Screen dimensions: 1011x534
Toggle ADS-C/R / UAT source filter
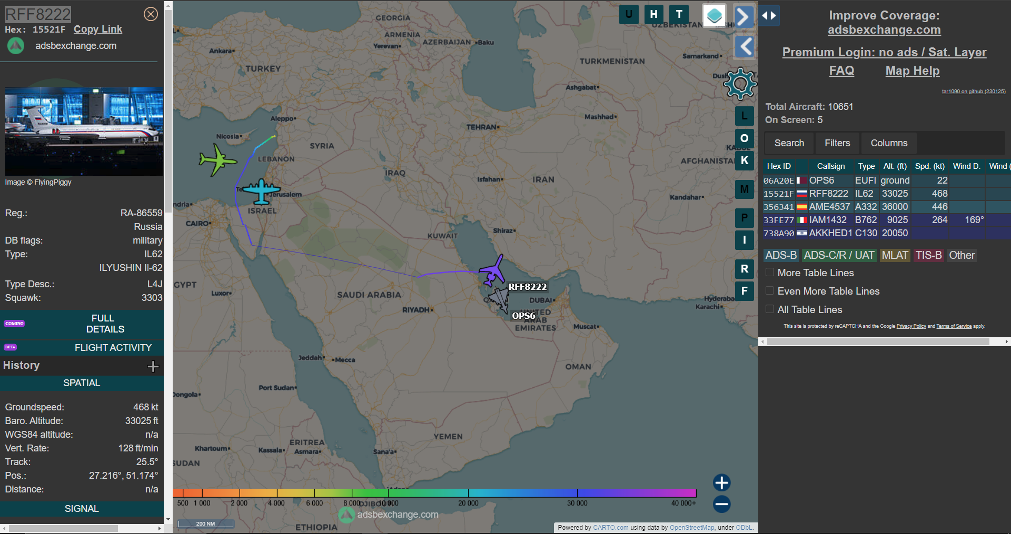click(839, 255)
